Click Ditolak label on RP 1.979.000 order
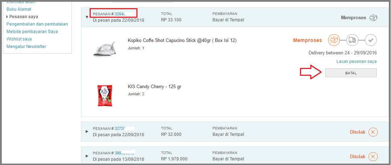The height and width of the screenshot is (165, 391). coord(357,156)
